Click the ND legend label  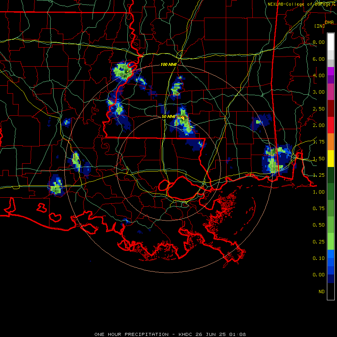tap(322, 292)
